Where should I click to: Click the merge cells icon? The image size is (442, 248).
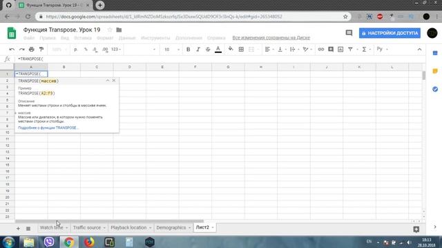tap(251, 49)
